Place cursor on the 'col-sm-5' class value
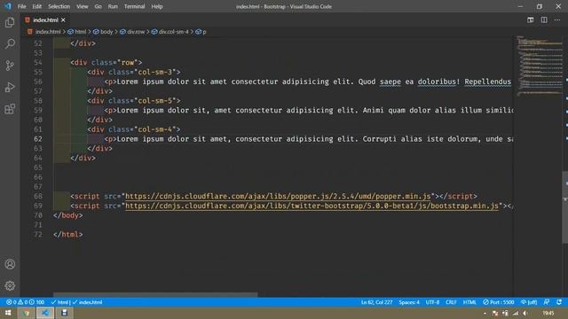 click(x=154, y=100)
